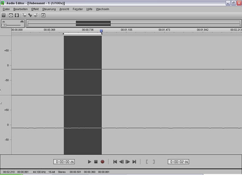Jump to start with skip-back button

point(115,162)
